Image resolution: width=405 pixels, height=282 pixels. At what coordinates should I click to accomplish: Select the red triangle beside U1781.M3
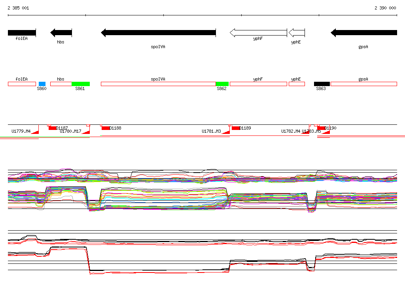[x=227, y=132]
